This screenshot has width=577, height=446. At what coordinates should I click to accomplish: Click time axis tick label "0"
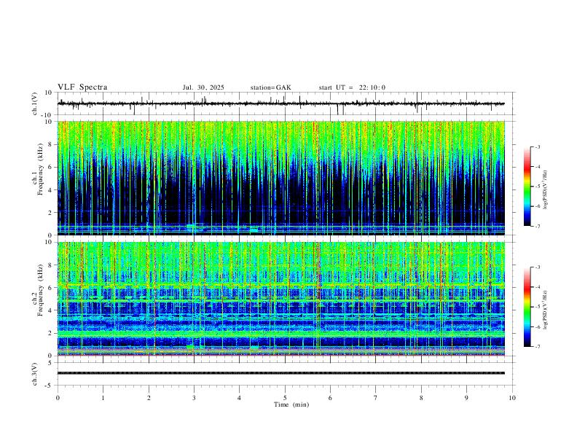[58, 398]
